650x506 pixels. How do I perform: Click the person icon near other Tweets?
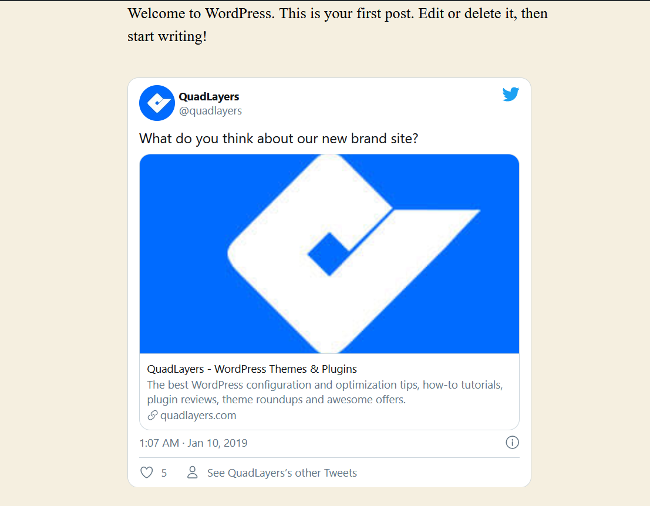click(x=192, y=472)
